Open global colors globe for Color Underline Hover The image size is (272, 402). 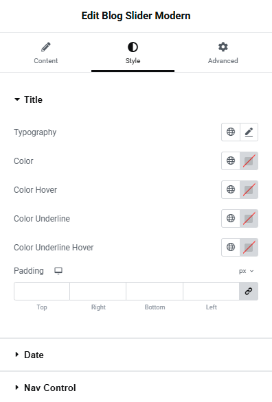[x=231, y=247]
